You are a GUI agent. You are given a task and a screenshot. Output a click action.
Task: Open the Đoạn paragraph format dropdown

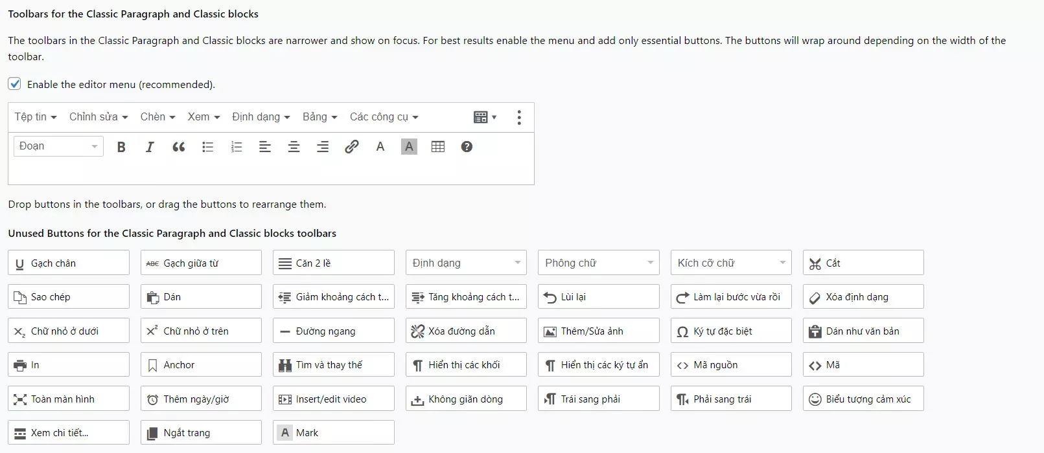[x=58, y=146]
